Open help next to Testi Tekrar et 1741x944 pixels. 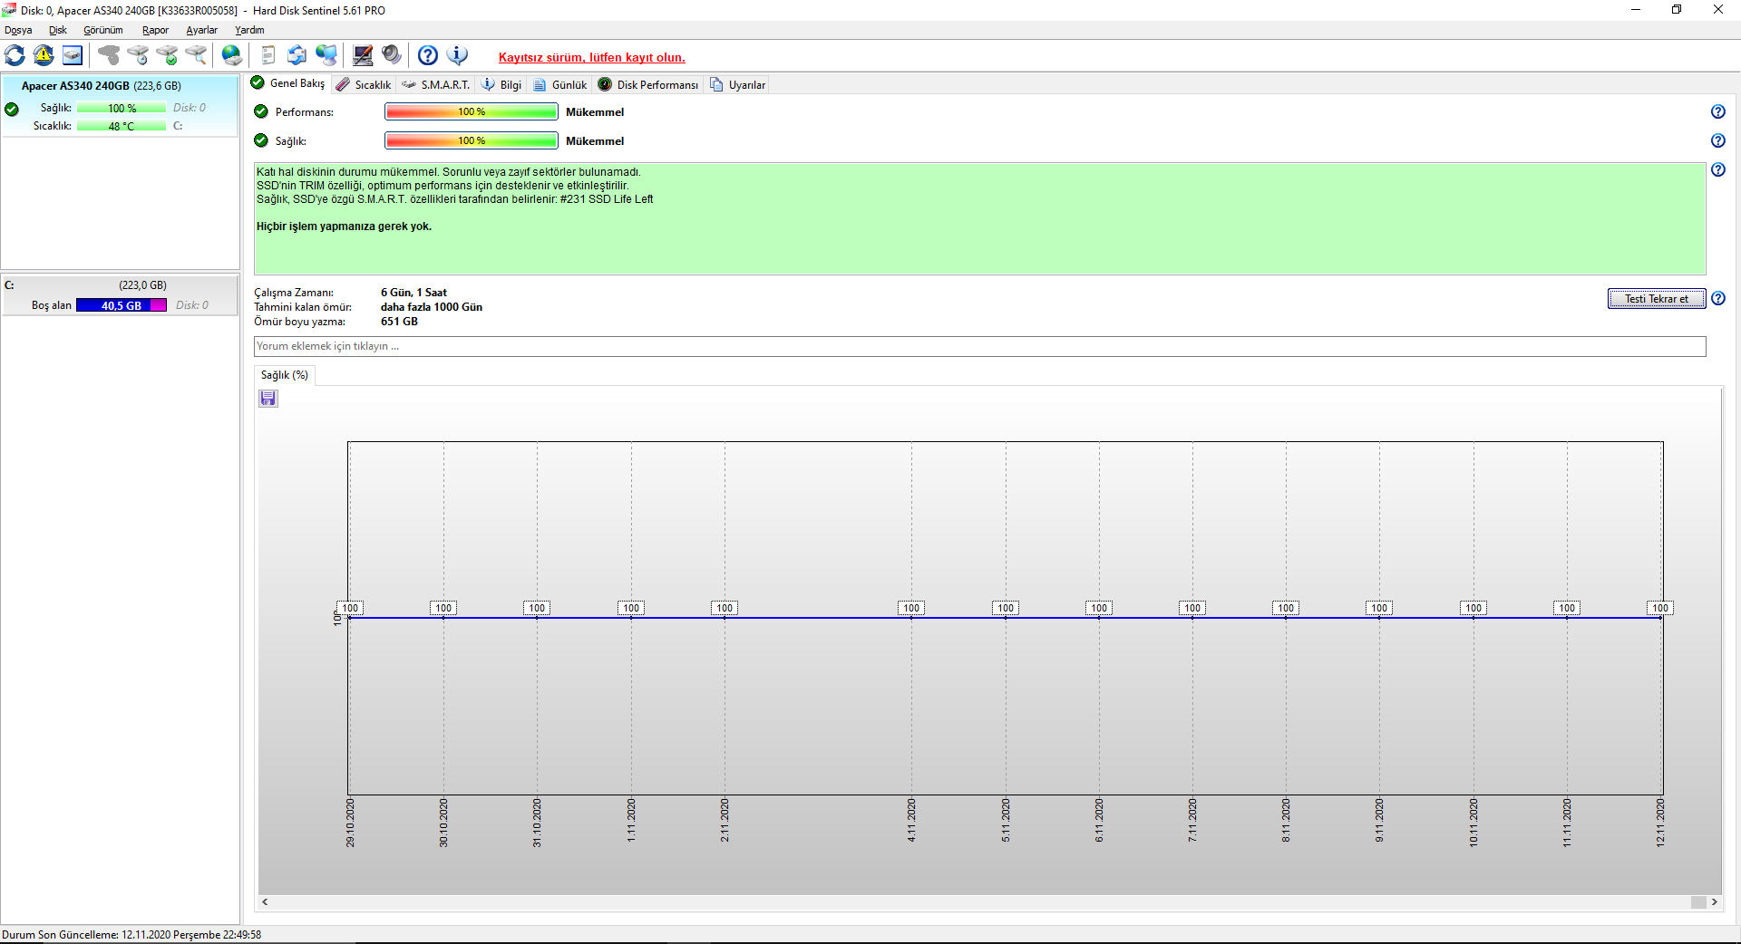[1717, 298]
